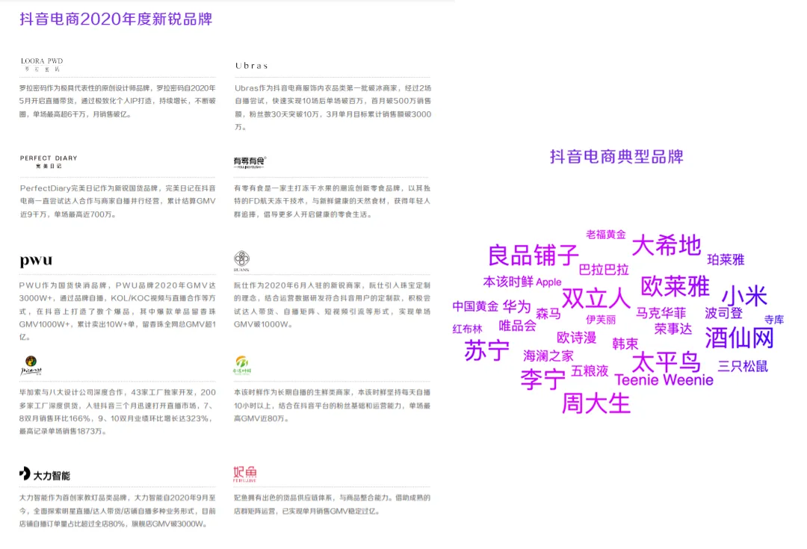807x549 pixels.
Task: Click the Ubras brand logo
Action: pos(252,66)
